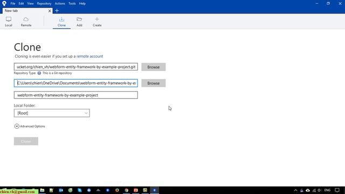Click the destination path input field
The width and height of the screenshot is (345, 194).
click(76, 83)
